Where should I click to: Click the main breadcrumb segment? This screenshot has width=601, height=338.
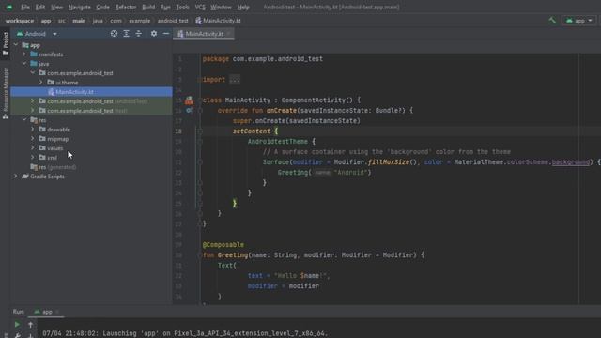(79, 21)
